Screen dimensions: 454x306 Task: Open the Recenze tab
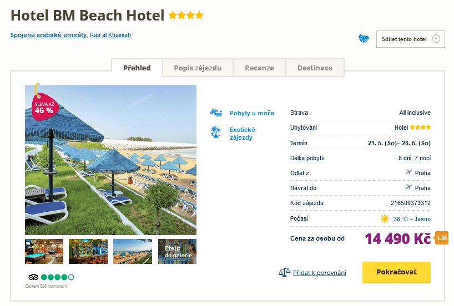[260, 68]
